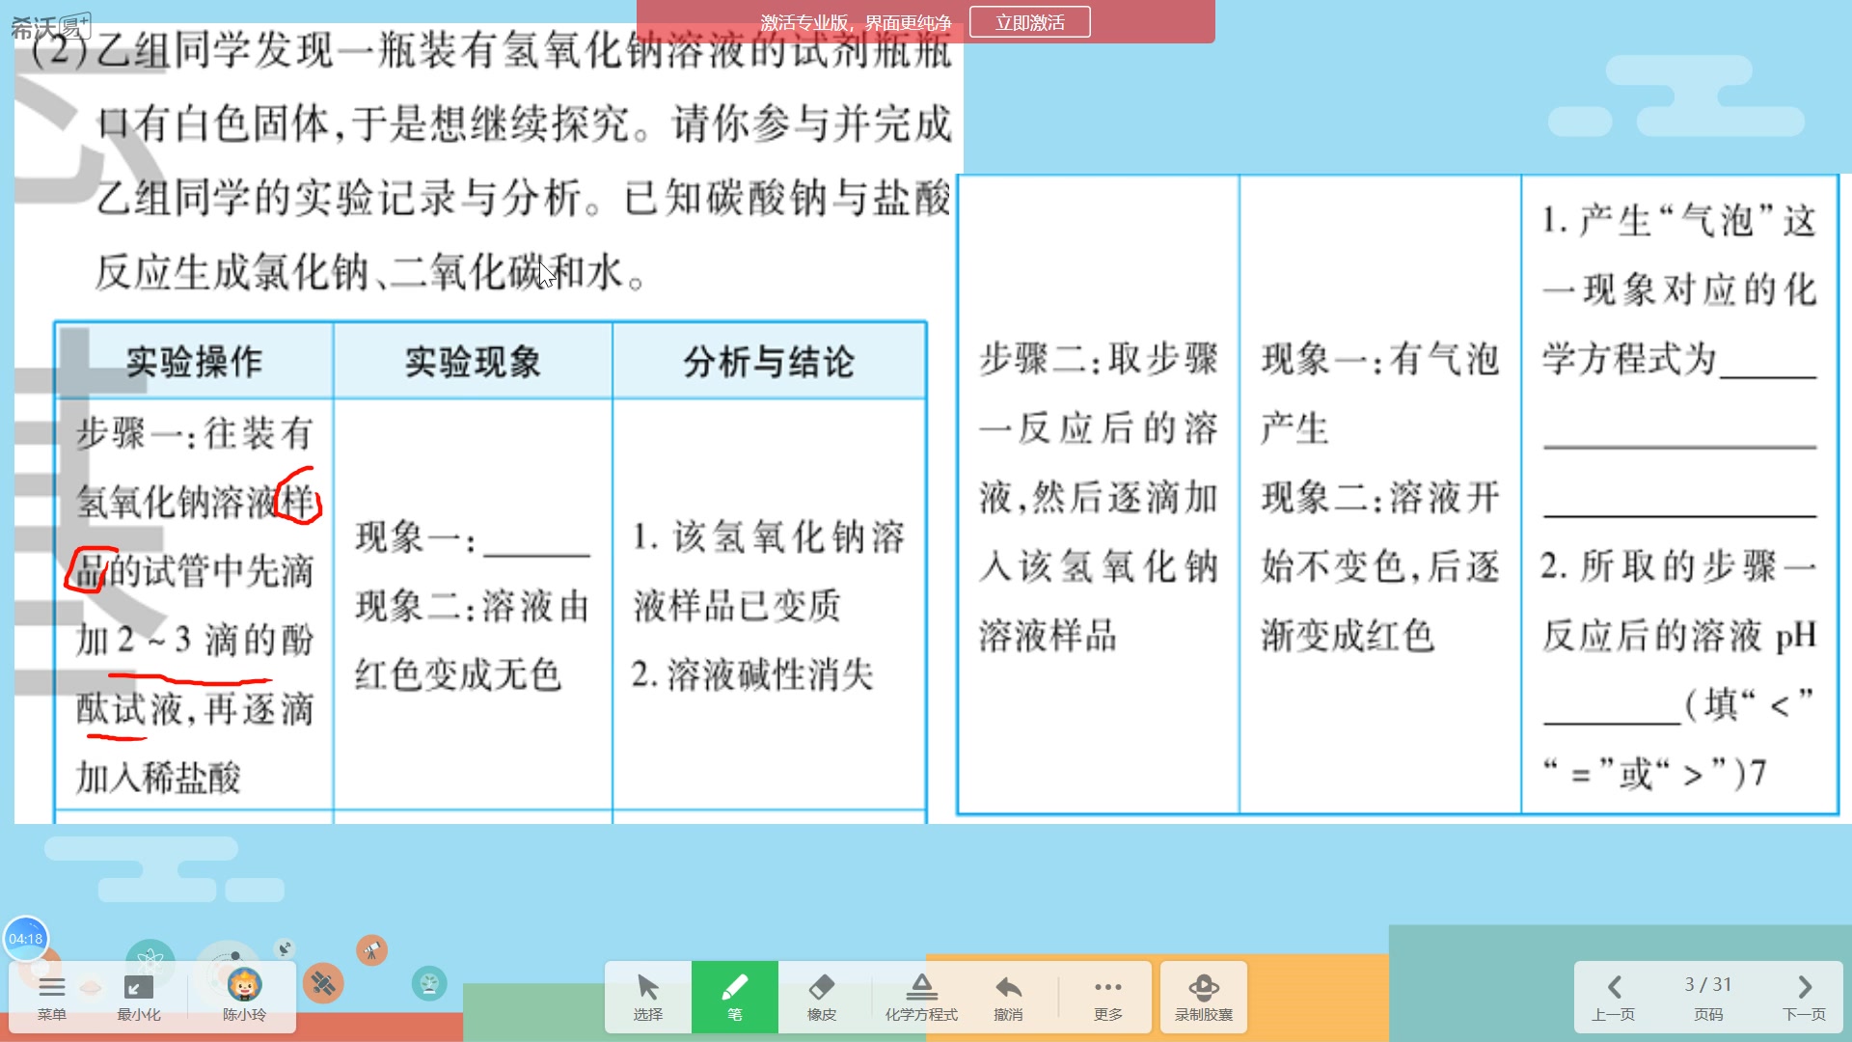This screenshot has height=1042, width=1852.
Task: Click the text 2. 溶液碱性消失
Action: [x=752, y=674]
